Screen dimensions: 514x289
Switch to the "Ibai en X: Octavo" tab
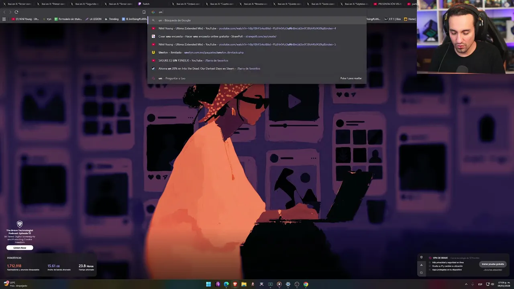coord(186,4)
